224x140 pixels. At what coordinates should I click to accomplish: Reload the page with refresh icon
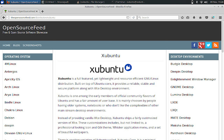click(x=134, y=17)
